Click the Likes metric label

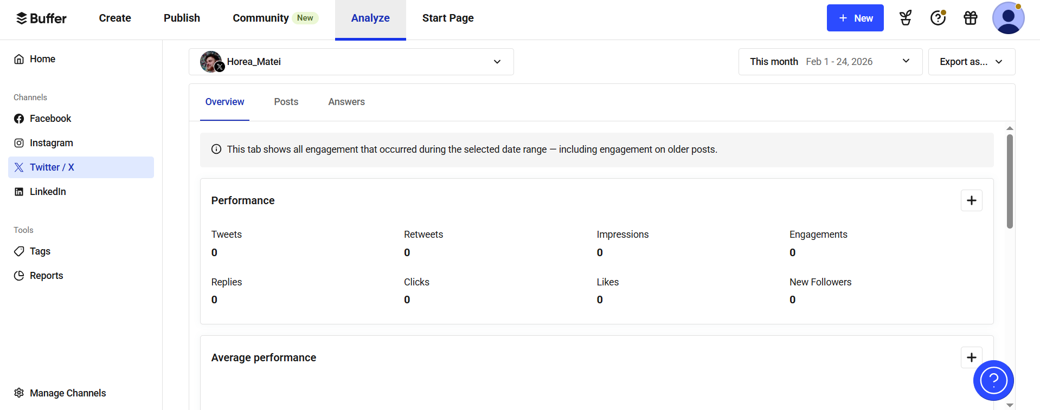pyautogui.click(x=608, y=282)
